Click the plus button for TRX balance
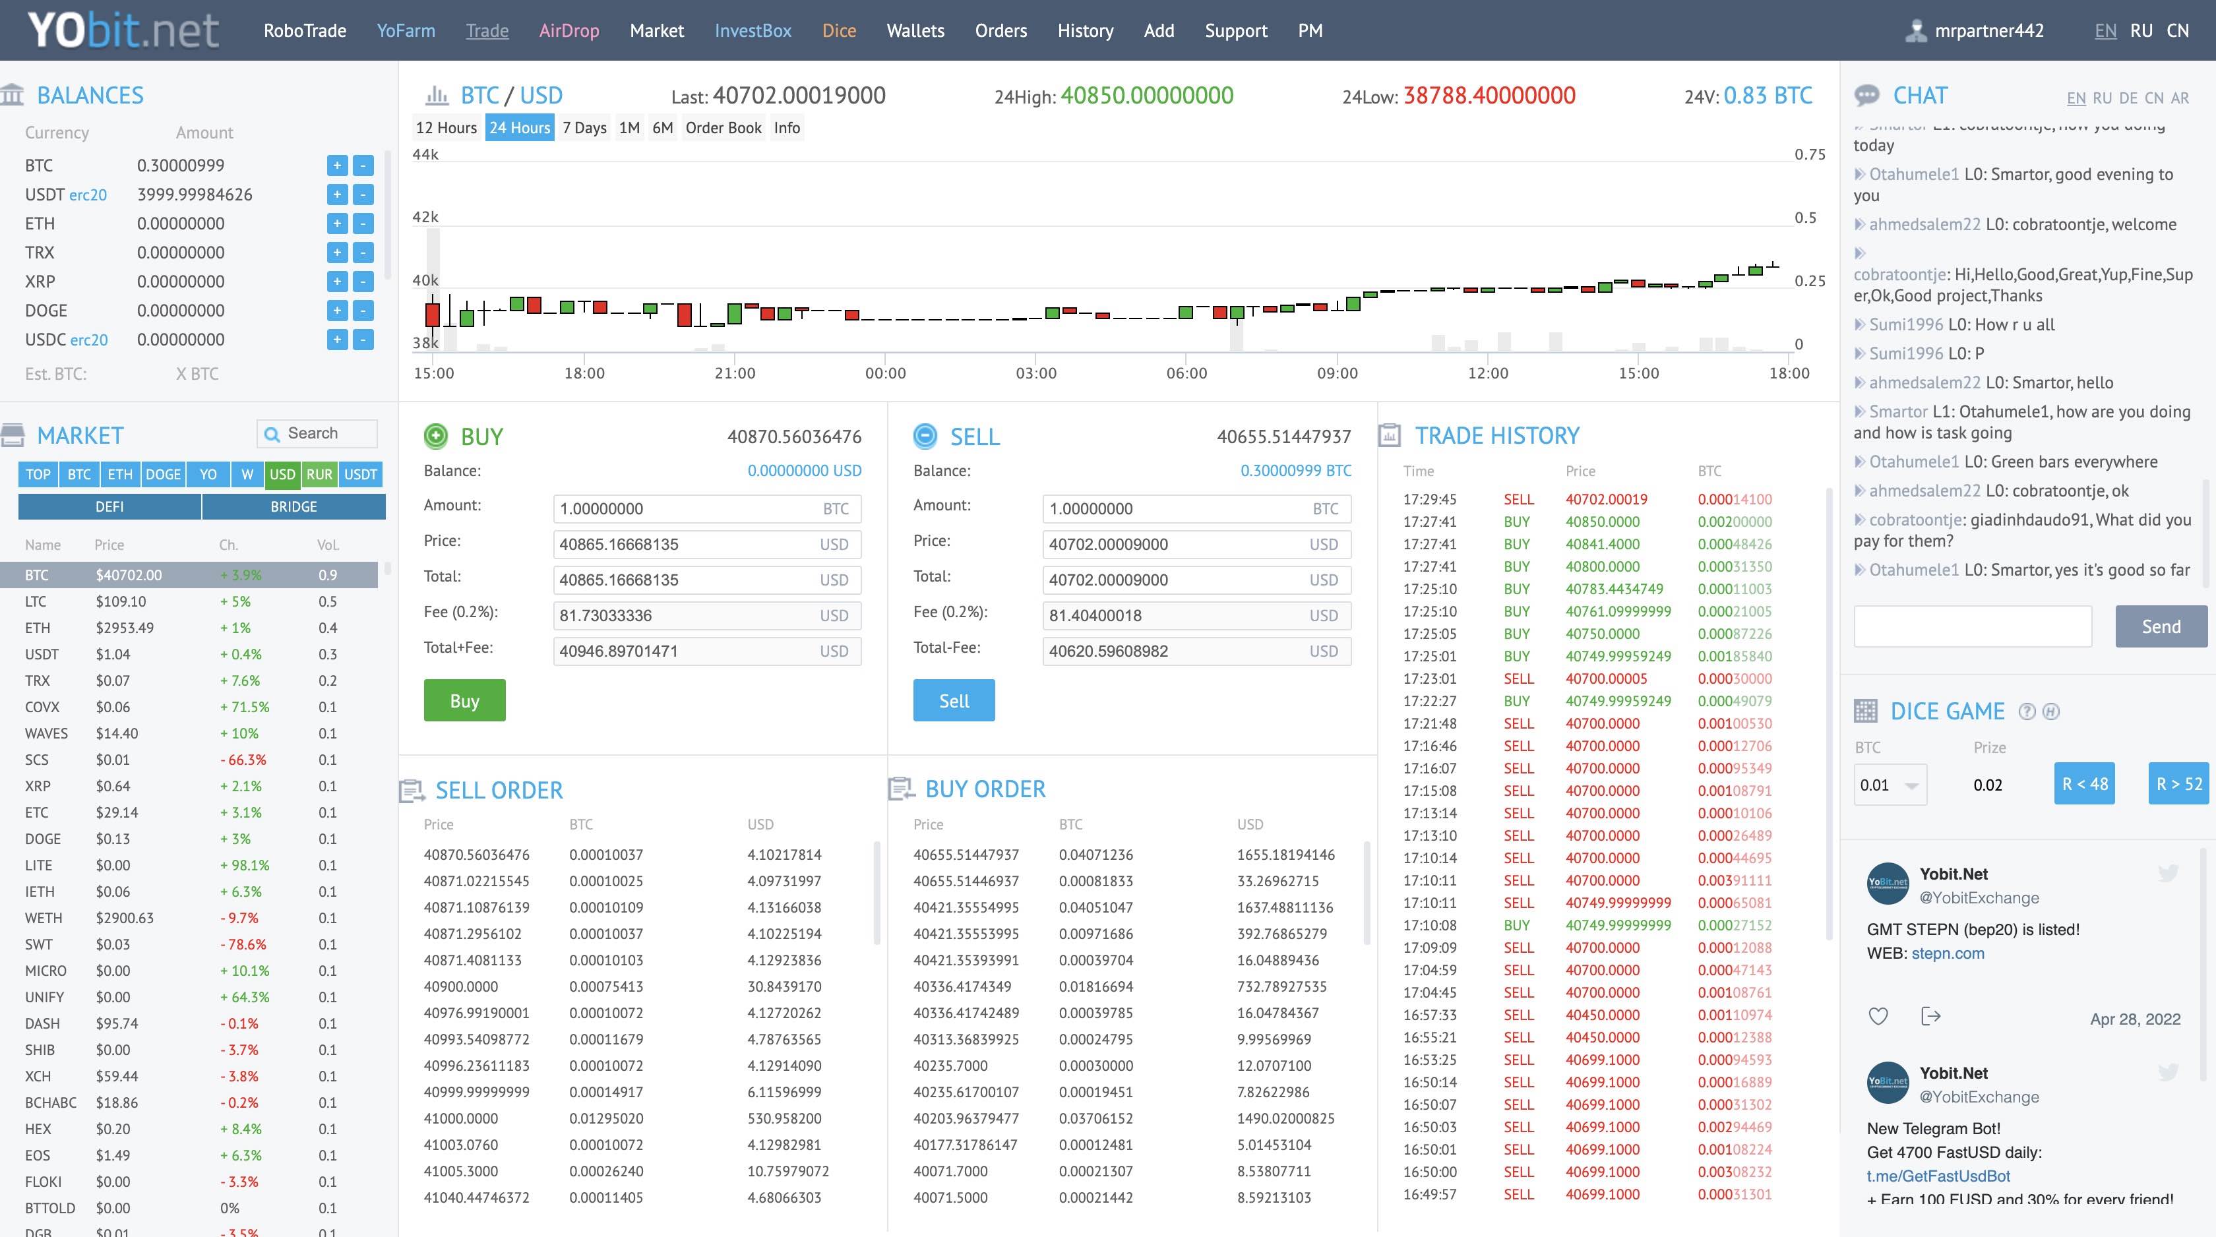The image size is (2216, 1237). tap(337, 252)
